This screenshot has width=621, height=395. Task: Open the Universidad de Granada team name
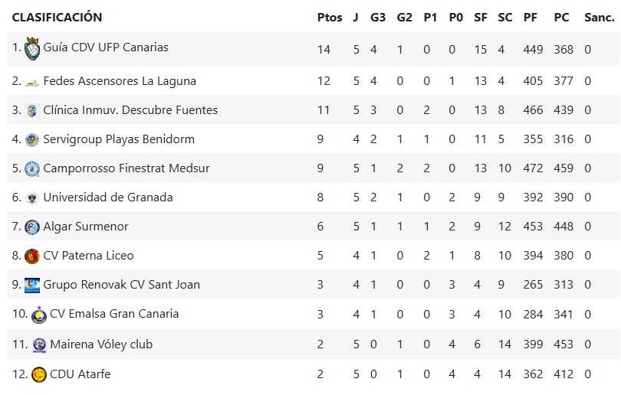coord(108,197)
